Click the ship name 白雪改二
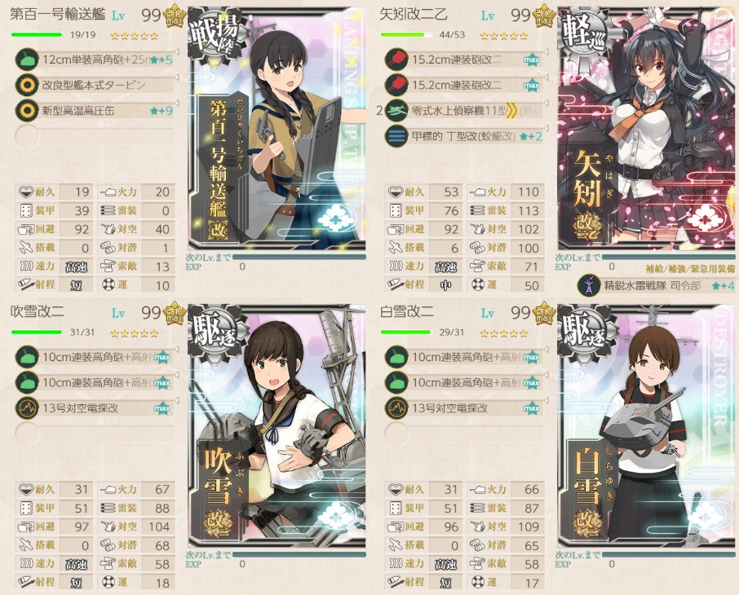The height and width of the screenshot is (595, 739). pos(407,312)
